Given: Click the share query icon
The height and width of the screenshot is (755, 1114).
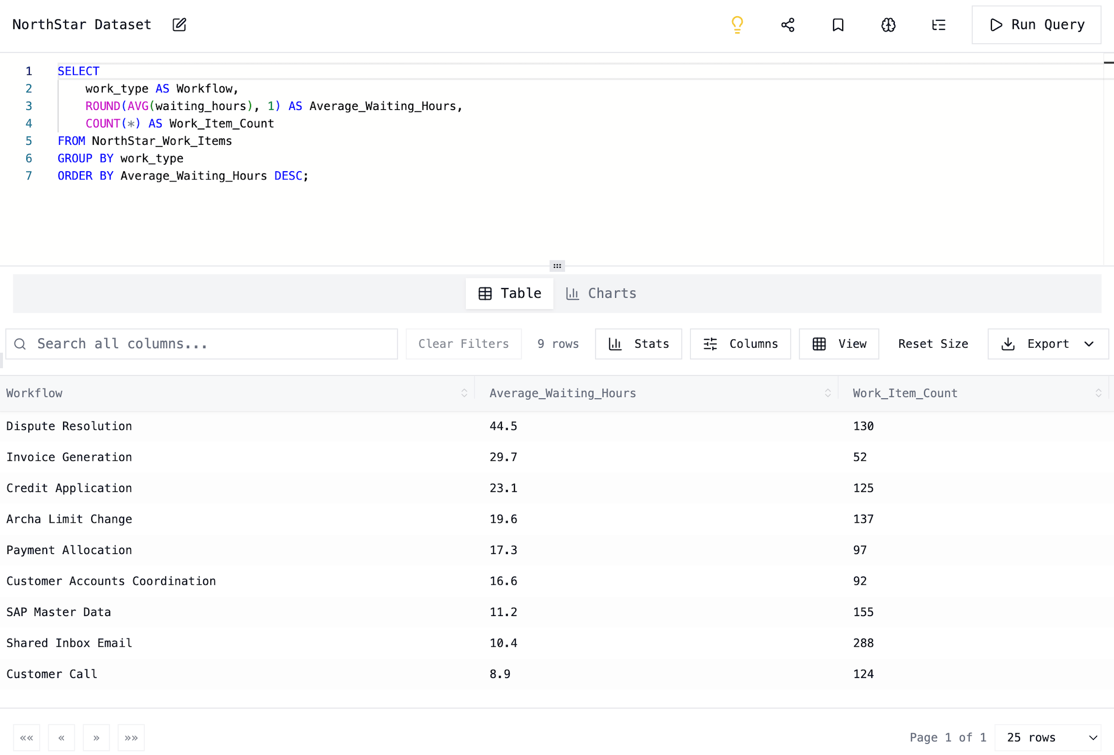Looking at the screenshot, I should point(788,25).
